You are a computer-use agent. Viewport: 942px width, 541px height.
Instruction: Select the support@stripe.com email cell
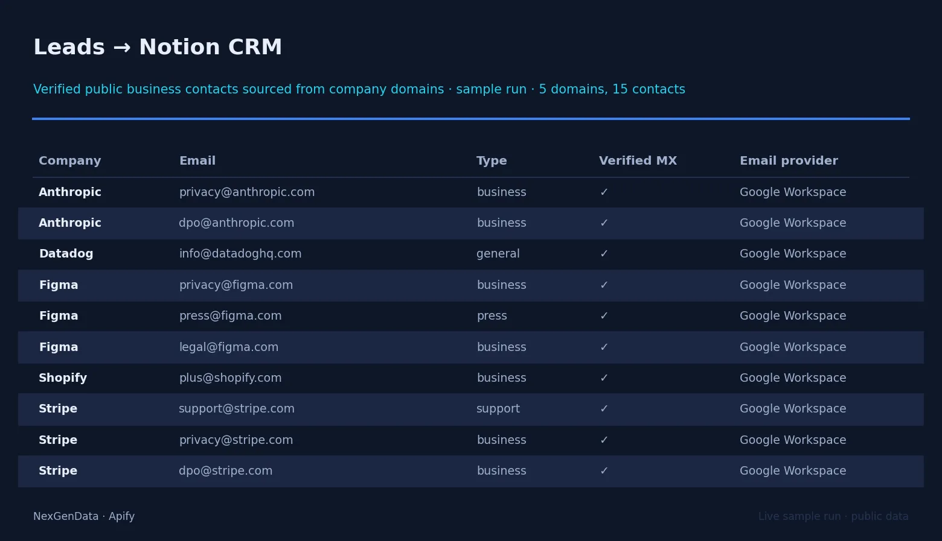(237, 409)
